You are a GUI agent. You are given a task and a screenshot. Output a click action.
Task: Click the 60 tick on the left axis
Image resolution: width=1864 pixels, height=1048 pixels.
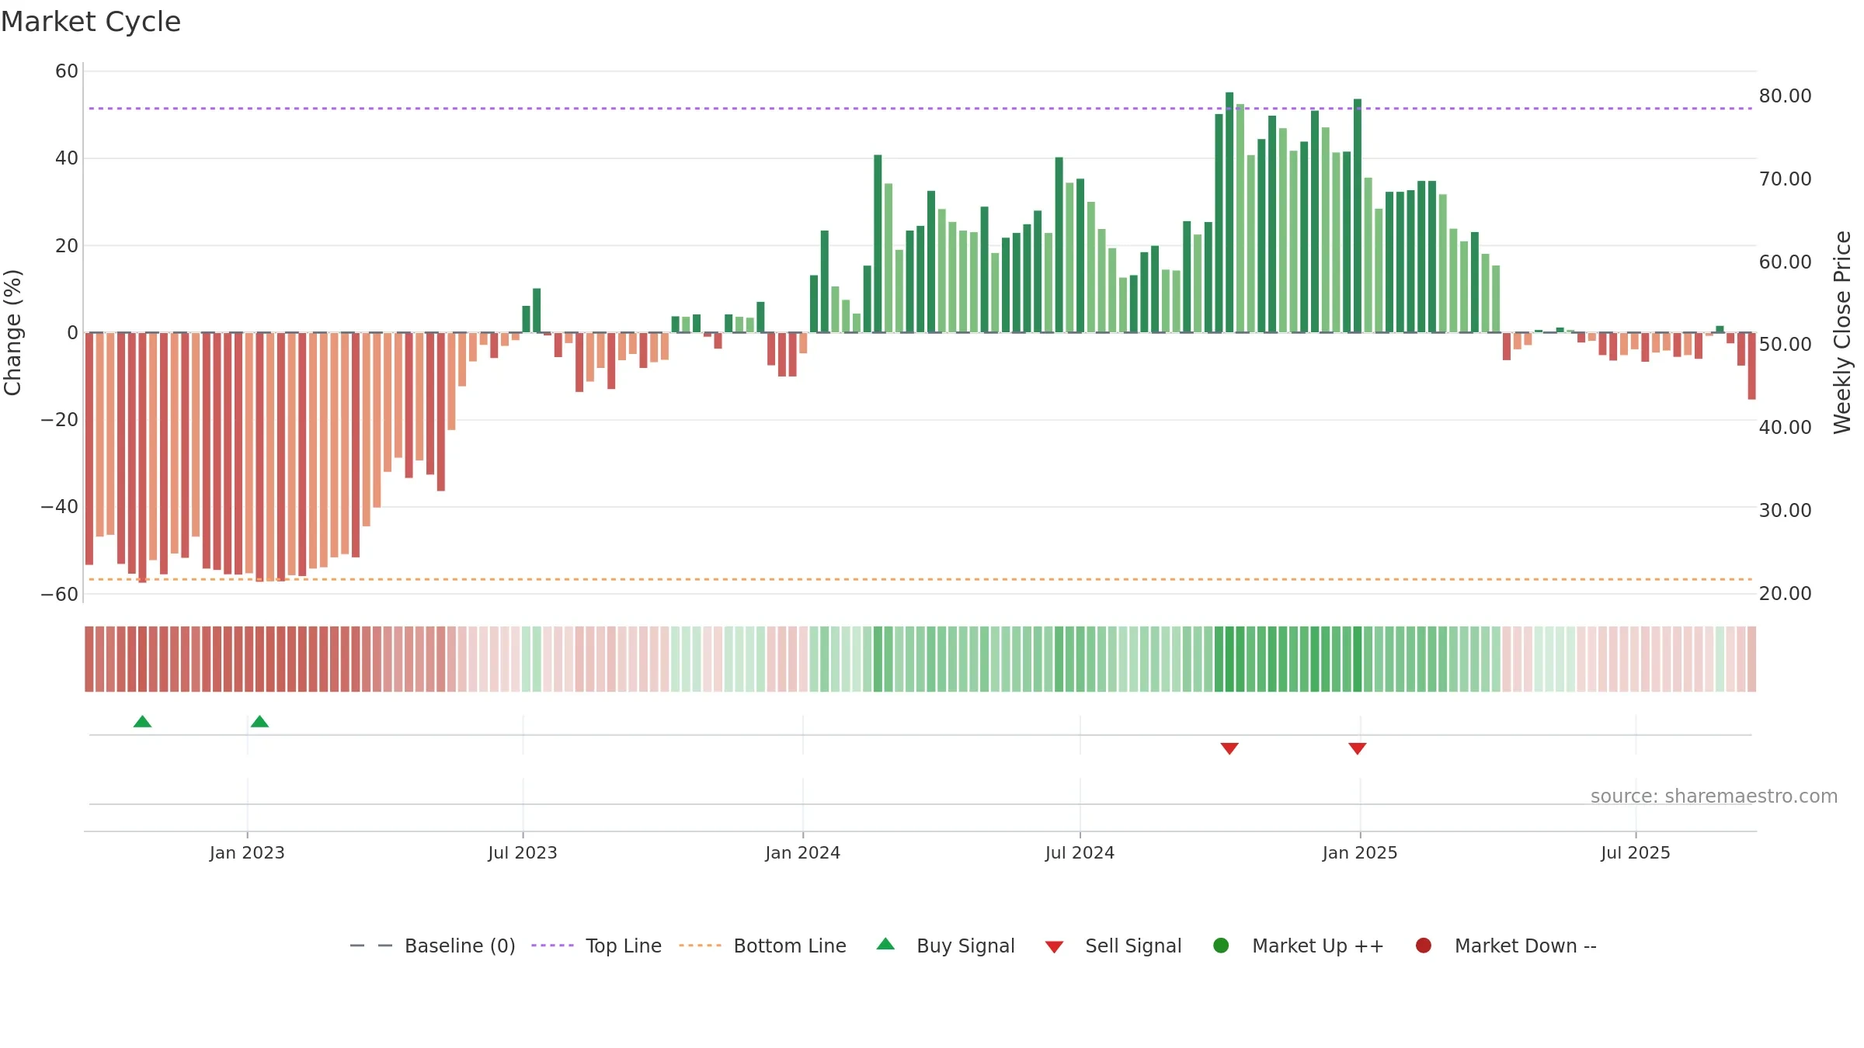67,71
